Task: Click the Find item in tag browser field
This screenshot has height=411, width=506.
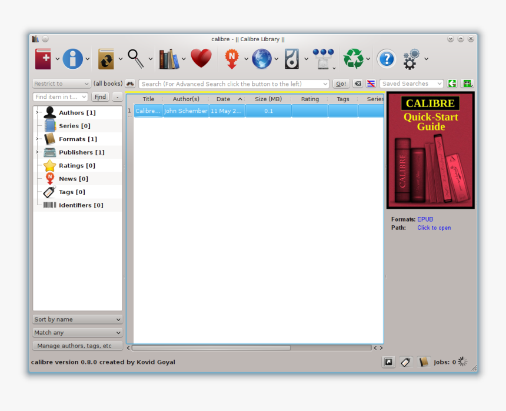Action: click(61, 97)
